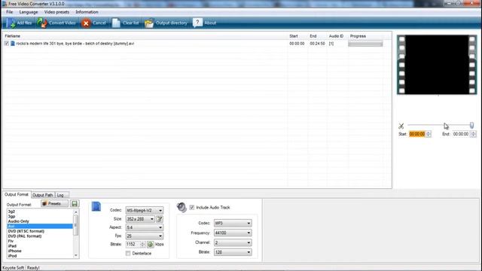
Task: Click the green save preset icon
Action: 75,203
